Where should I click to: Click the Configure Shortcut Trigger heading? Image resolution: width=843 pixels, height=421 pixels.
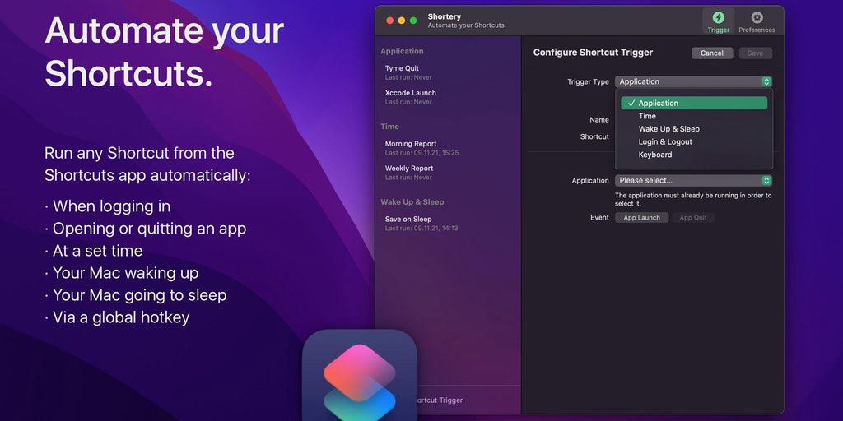tap(593, 53)
